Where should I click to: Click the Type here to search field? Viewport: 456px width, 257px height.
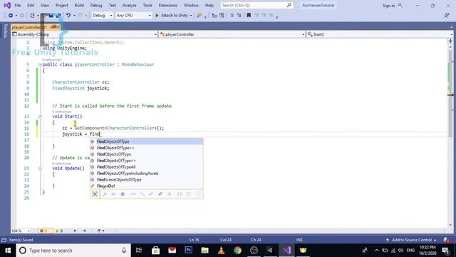coord(73,251)
